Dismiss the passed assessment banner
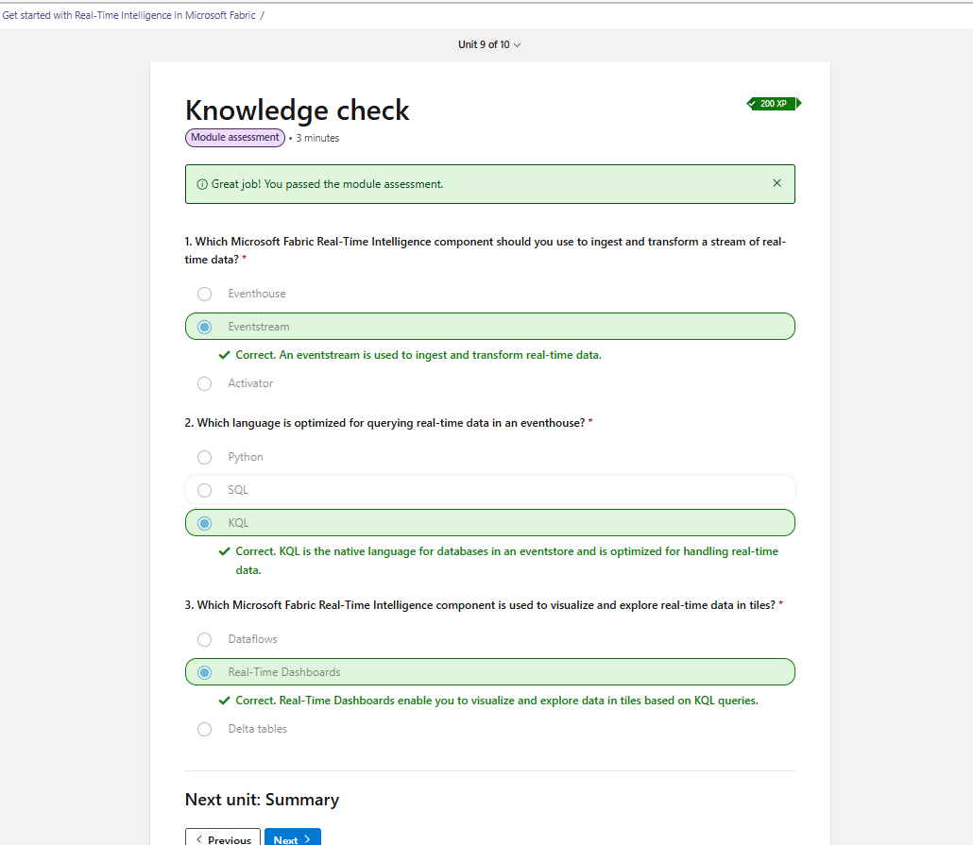 pyautogui.click(x=777, y=183)
